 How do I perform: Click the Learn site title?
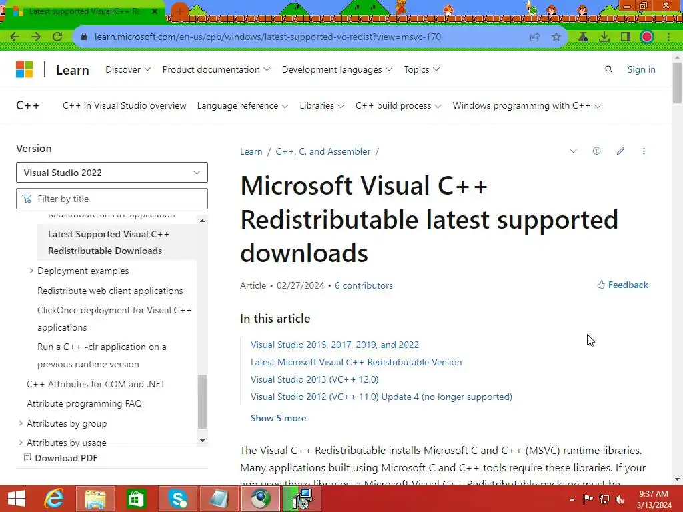tap(73, 69)
